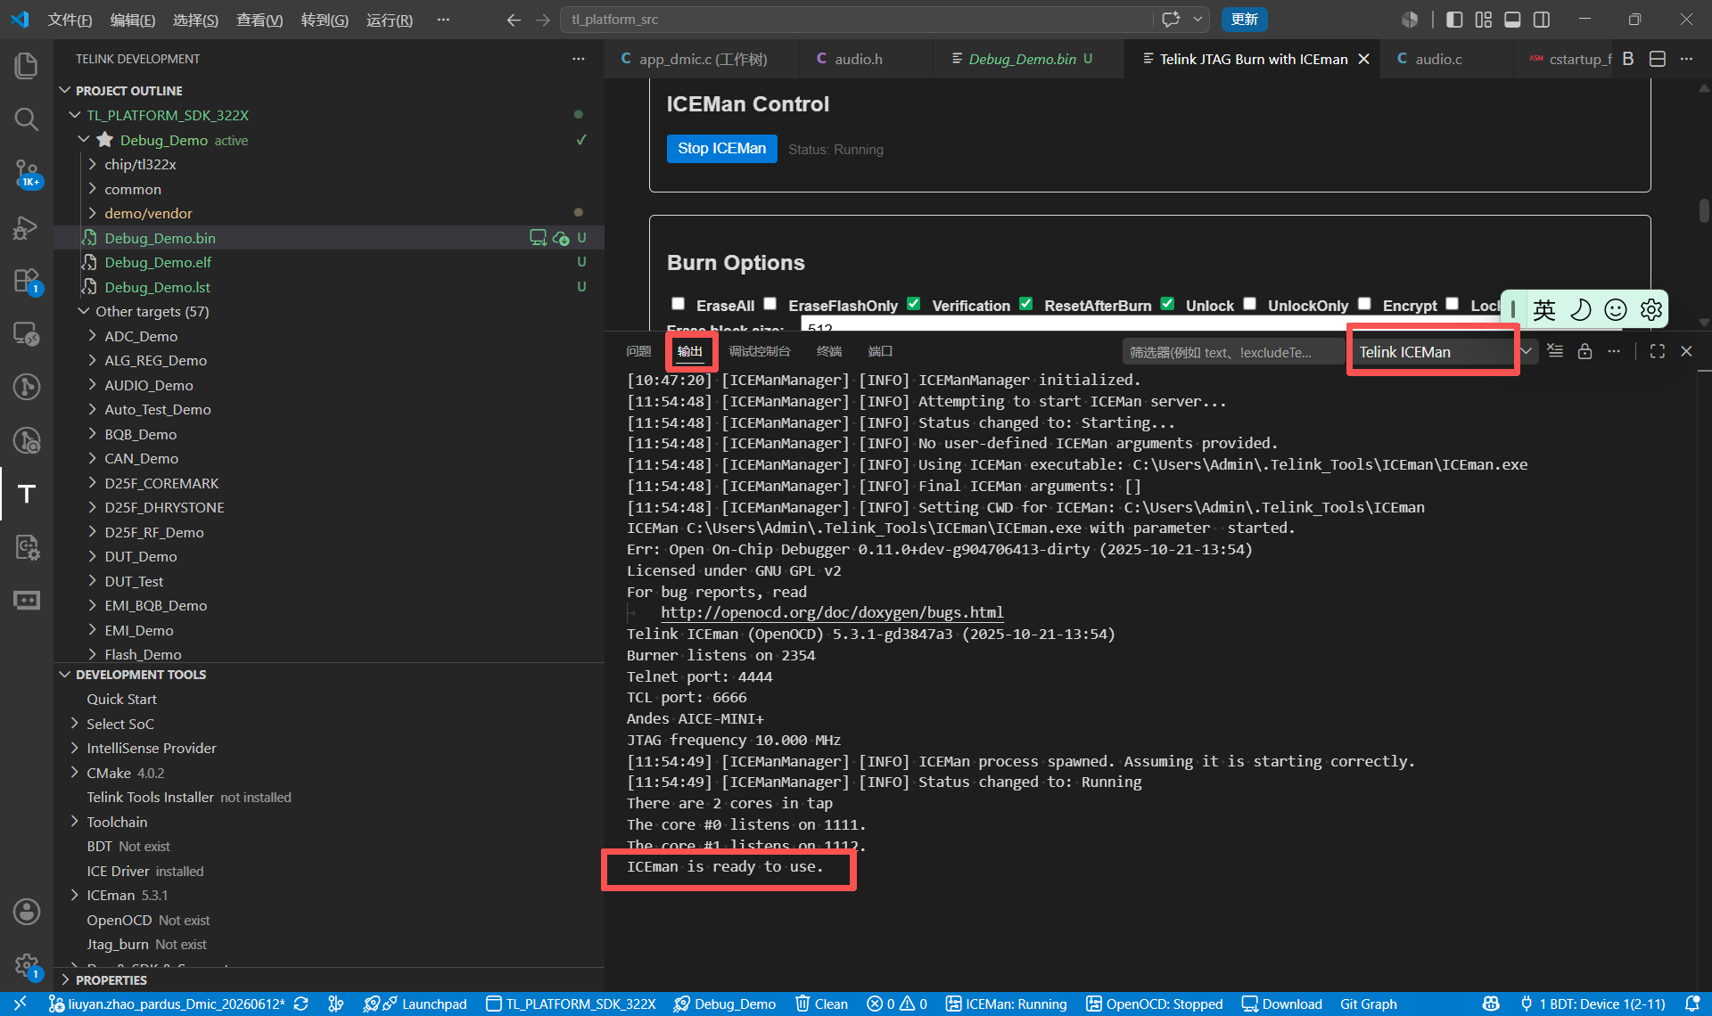The width and height of the screenshot is (1712, 1016).
Task: Switch IME language via the 英 button
Action: pos(1544,309)
